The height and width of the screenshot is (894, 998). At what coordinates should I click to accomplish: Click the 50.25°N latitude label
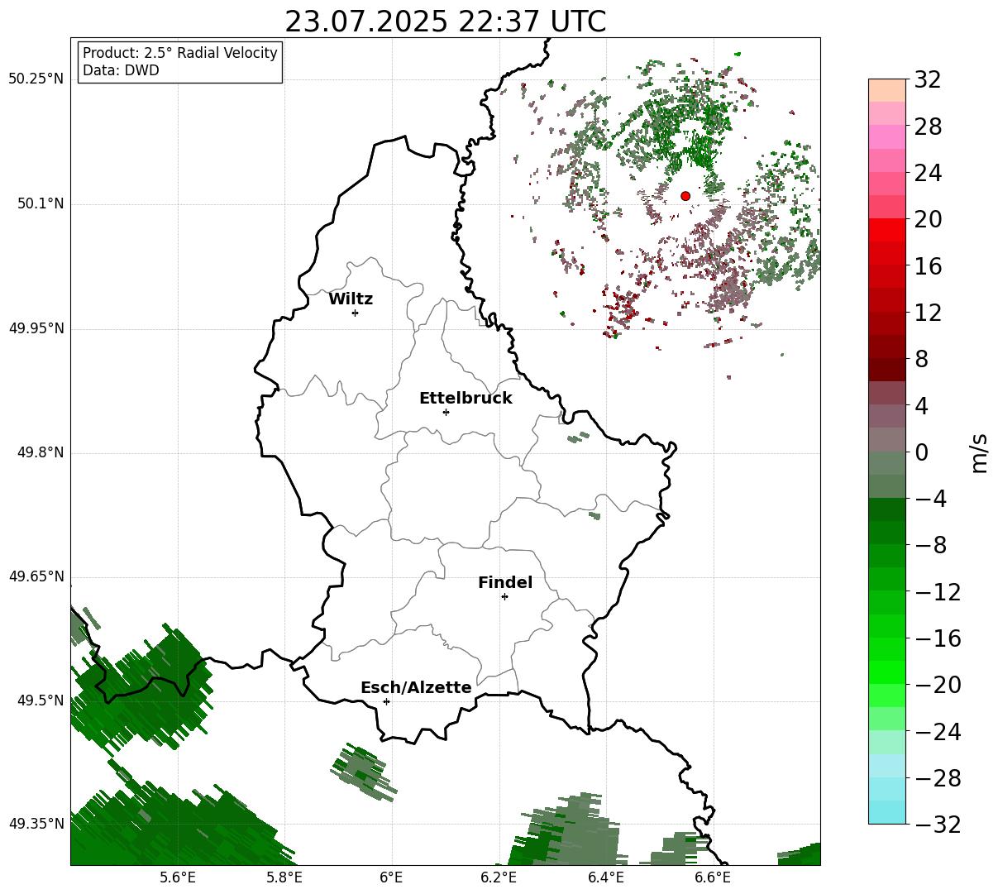(x=36, y=79)
